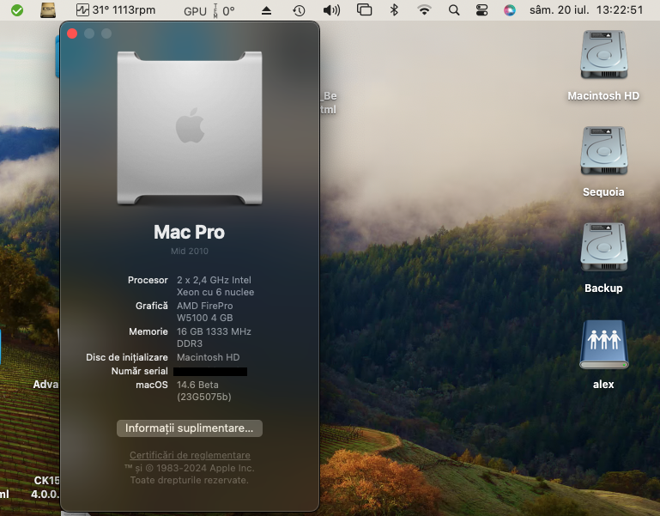The height and width of the screenshot is (516, 660).
Task: Click the blacked-out serial number field
Action: [x=210, y=372]
